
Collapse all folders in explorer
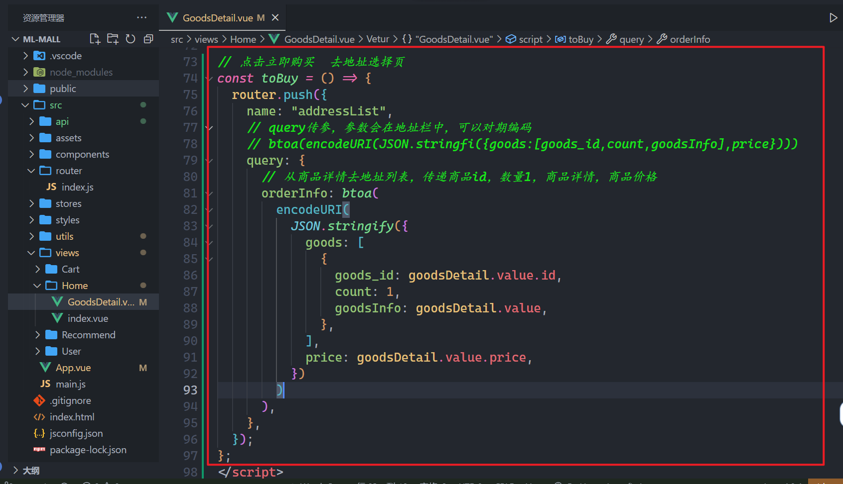click(148, 39)
